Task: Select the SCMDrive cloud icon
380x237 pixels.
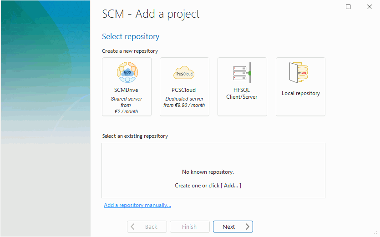Action: [x=127, y=72]
